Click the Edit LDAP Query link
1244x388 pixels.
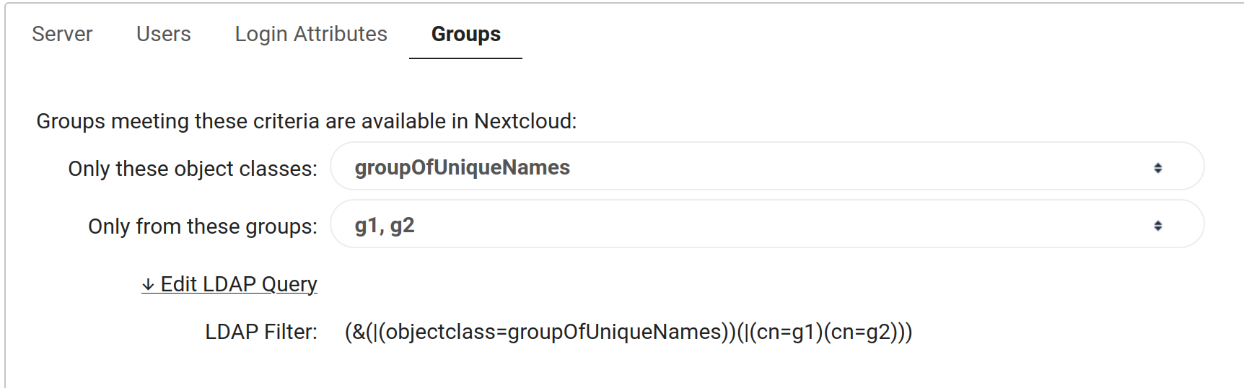pos(238,284)
